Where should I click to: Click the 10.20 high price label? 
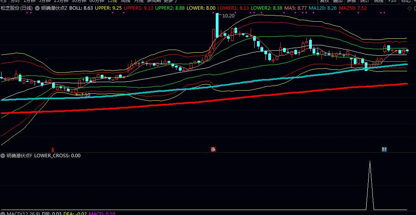(x=229, y=16)
